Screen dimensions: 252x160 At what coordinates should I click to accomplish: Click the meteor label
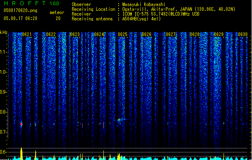57,12
